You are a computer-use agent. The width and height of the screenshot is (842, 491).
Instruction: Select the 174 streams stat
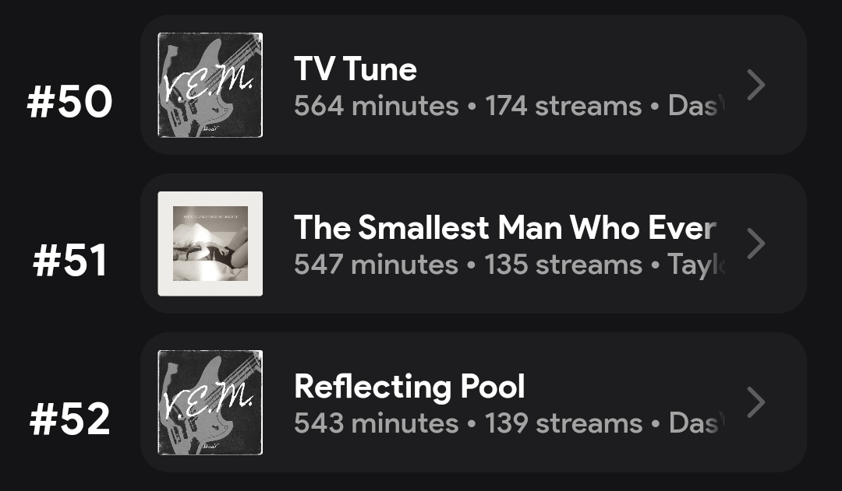click(563, 106)
